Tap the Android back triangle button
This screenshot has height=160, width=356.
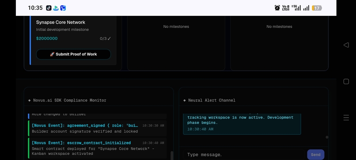coord(346,45)
